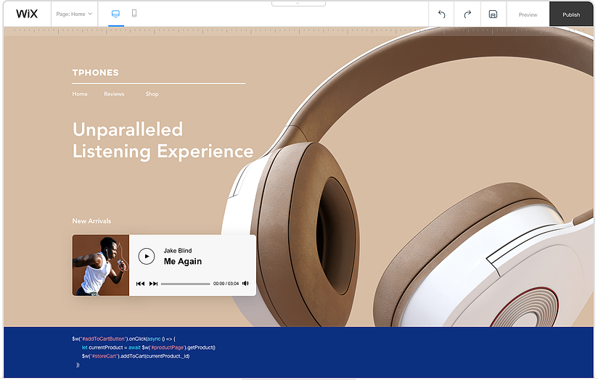Click the audio progress bar

[x=185, y=284]
